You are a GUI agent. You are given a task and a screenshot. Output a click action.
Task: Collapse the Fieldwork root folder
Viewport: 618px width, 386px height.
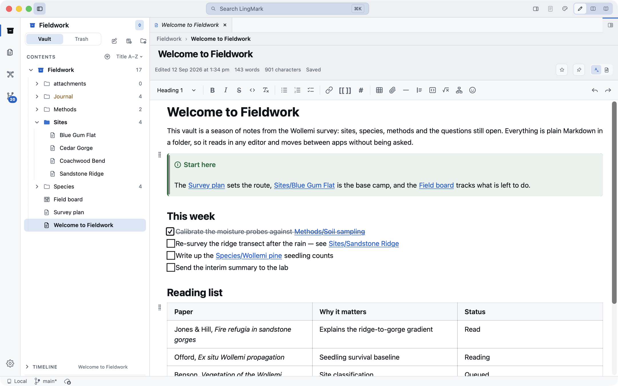(x=31, y=70)
